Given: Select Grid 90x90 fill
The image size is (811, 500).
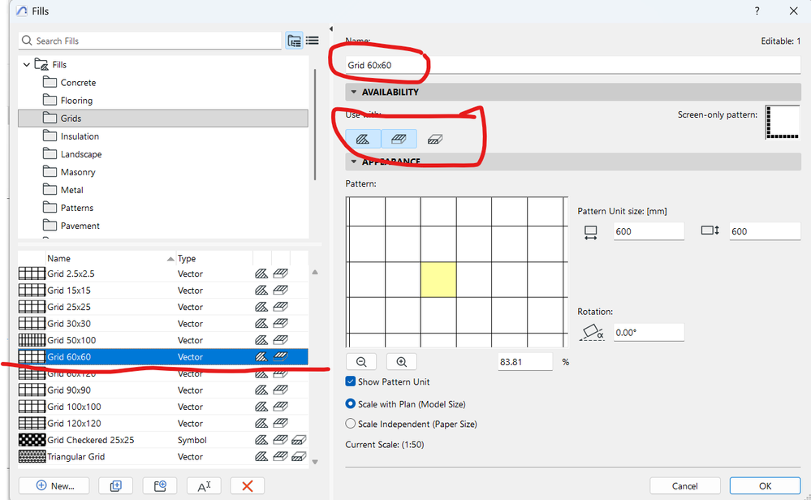Looking at the screenshot, I should [163, 390].
